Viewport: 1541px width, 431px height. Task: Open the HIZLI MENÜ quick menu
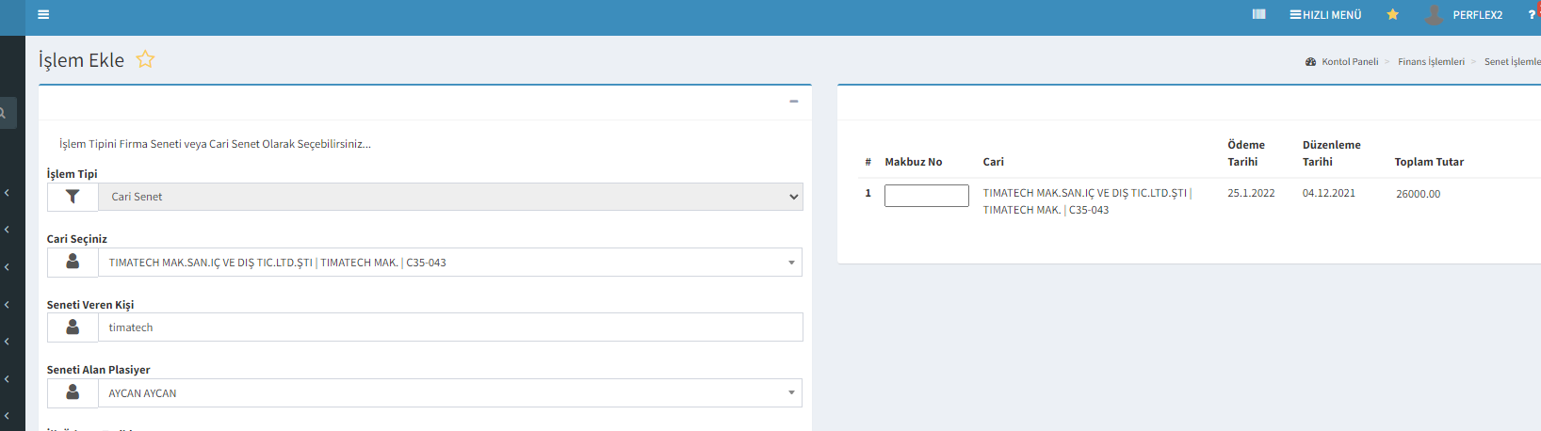coord(1325,15)
